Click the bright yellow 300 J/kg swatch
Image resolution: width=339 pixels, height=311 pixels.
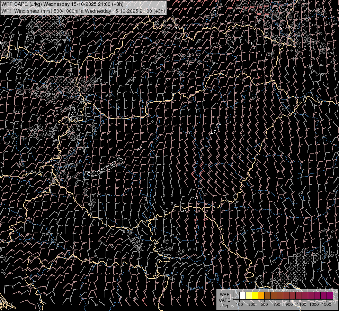click(255, 295)
